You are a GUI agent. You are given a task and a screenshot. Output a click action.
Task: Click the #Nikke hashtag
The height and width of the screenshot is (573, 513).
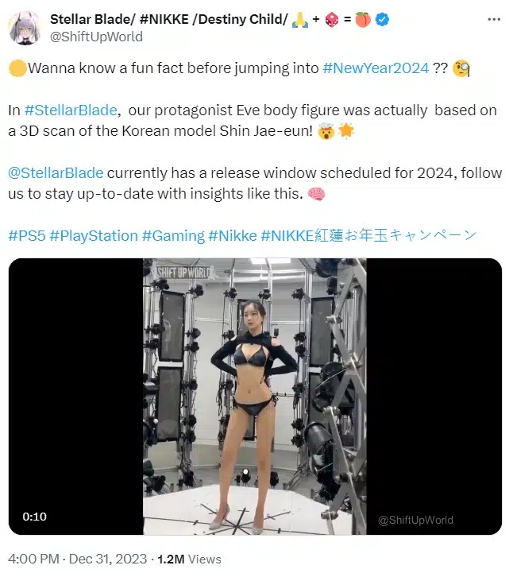pos(233,235)
